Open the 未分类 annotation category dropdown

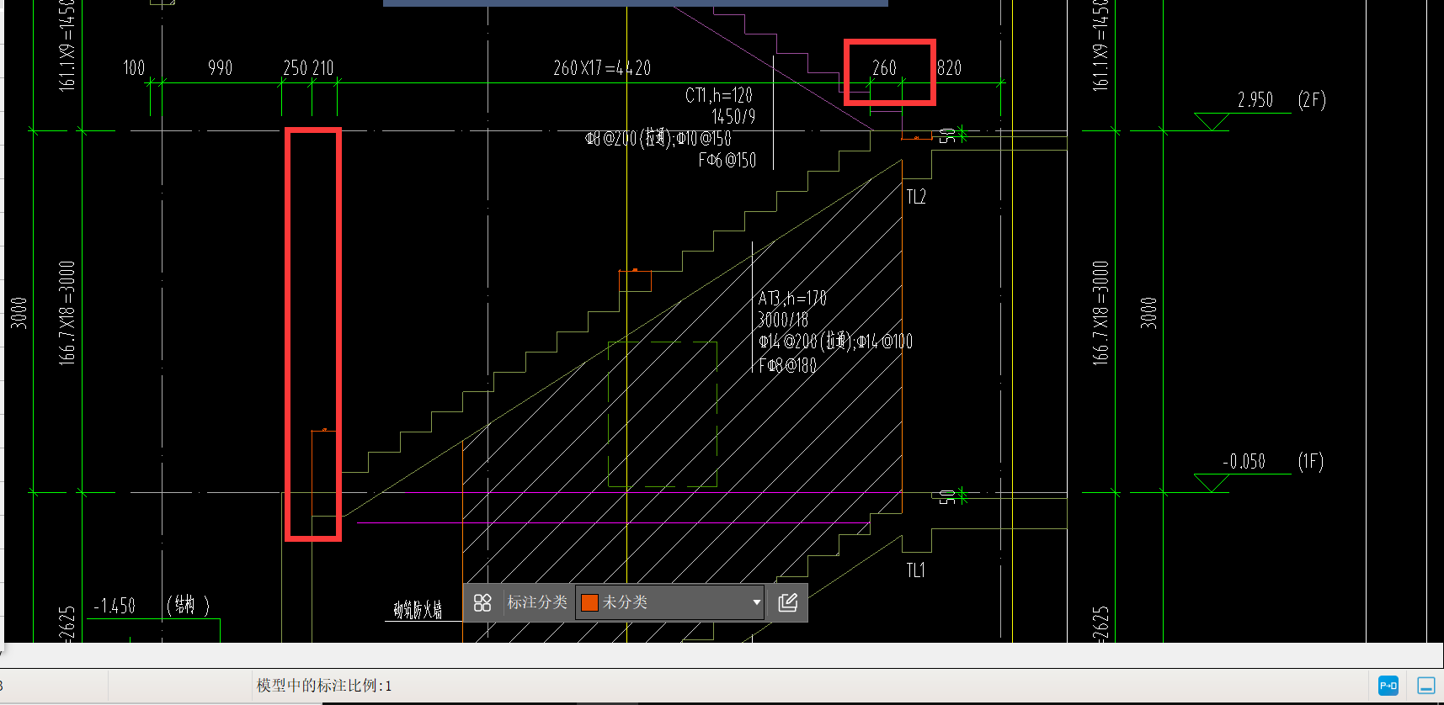click(669, 602)
